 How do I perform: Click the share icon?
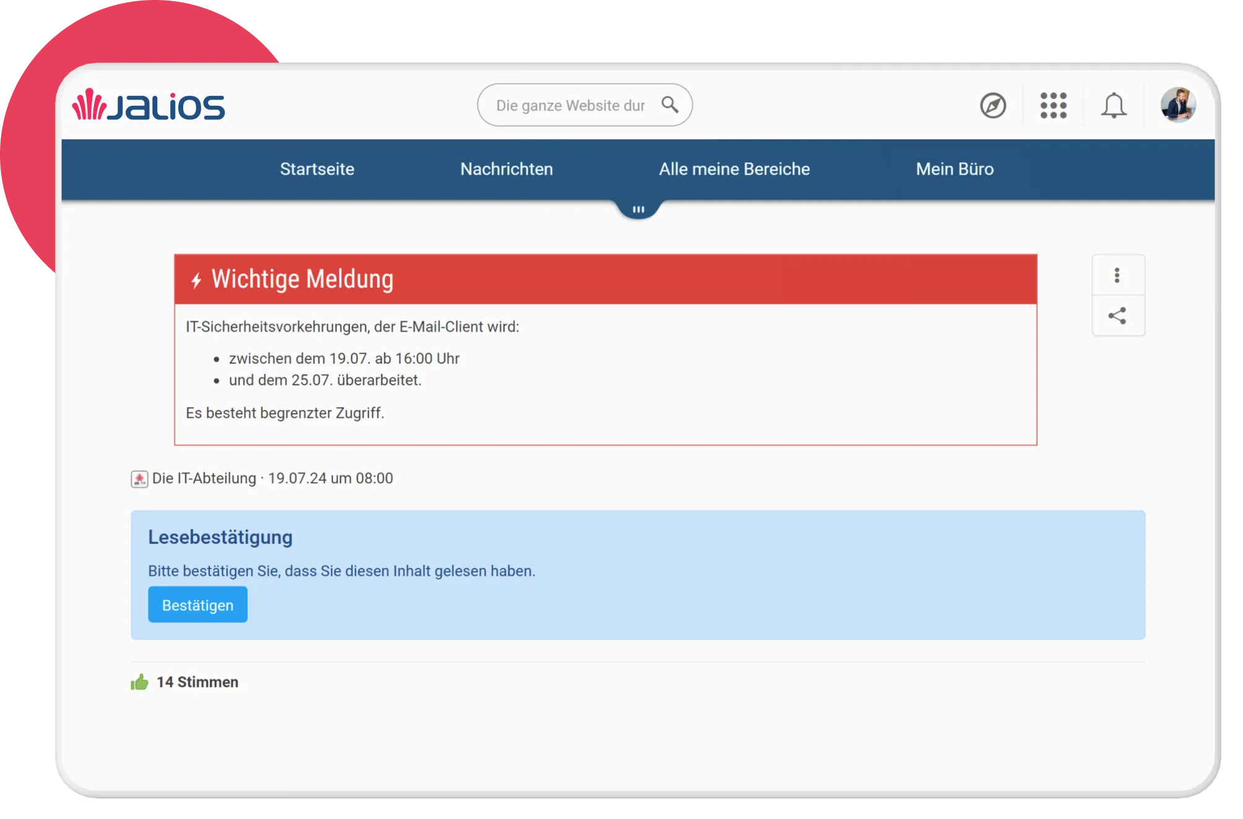point(1117,316)
